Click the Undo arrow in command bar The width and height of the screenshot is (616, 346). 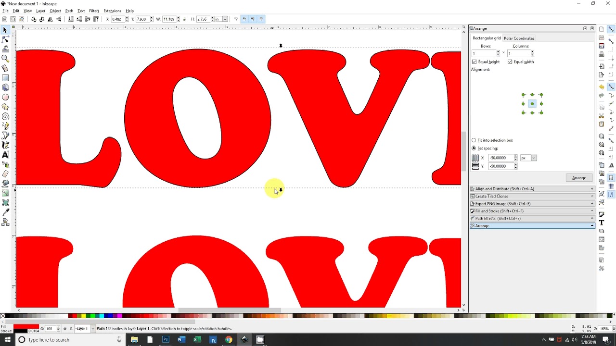pos(602,87)
